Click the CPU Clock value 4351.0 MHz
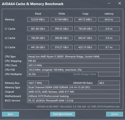The height and width of the screenshot is (120, 125). 73,65
